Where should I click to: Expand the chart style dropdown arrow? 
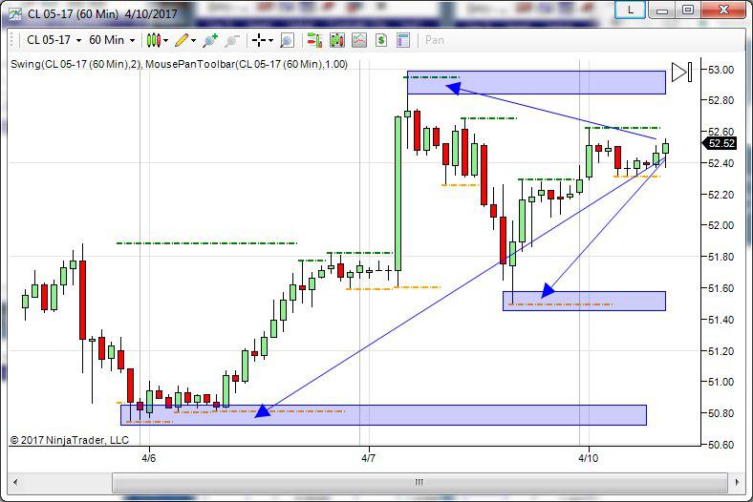click(165, 41)
